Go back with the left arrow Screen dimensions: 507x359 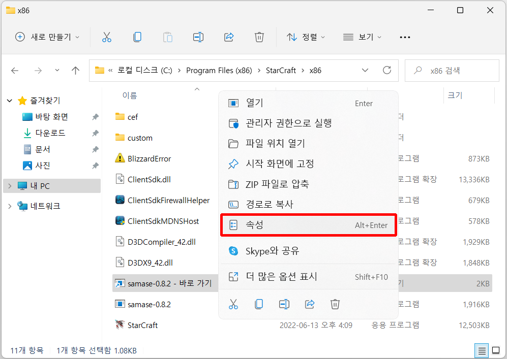pyautogui.click(x=15, y=71)
